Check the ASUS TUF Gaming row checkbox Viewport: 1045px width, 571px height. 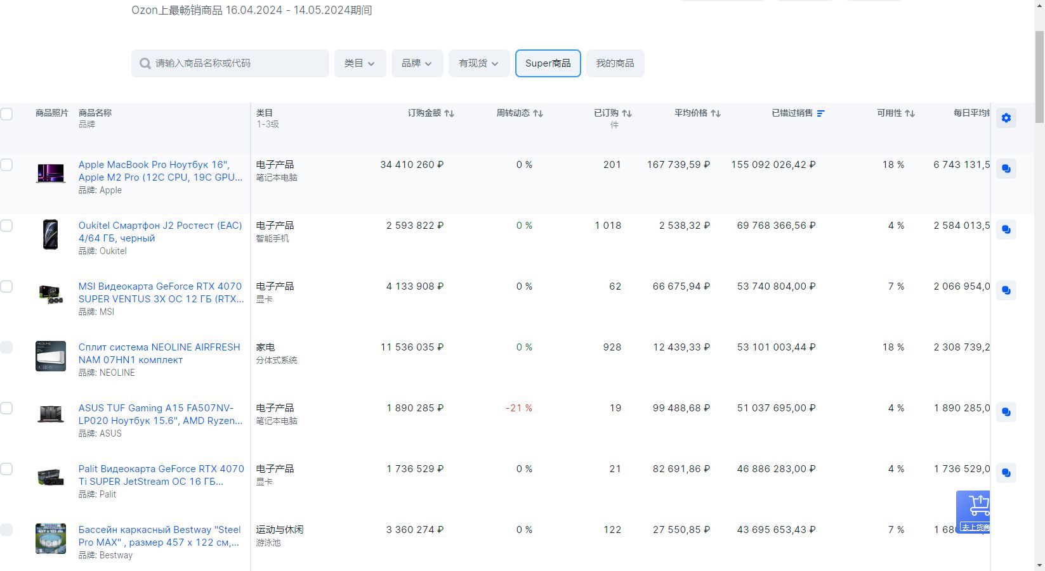tap(6, 408)
